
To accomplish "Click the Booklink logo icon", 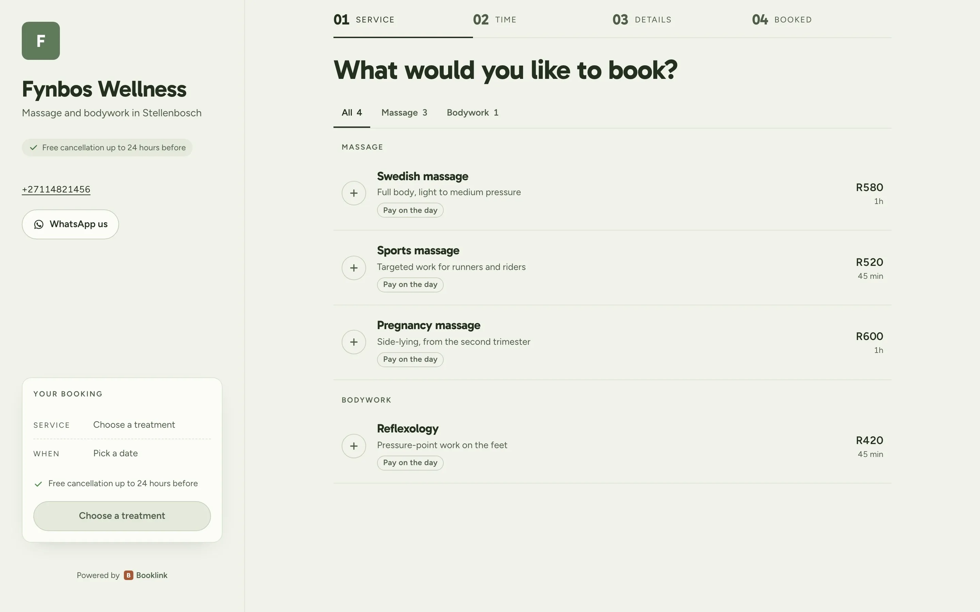I will 128,575.
